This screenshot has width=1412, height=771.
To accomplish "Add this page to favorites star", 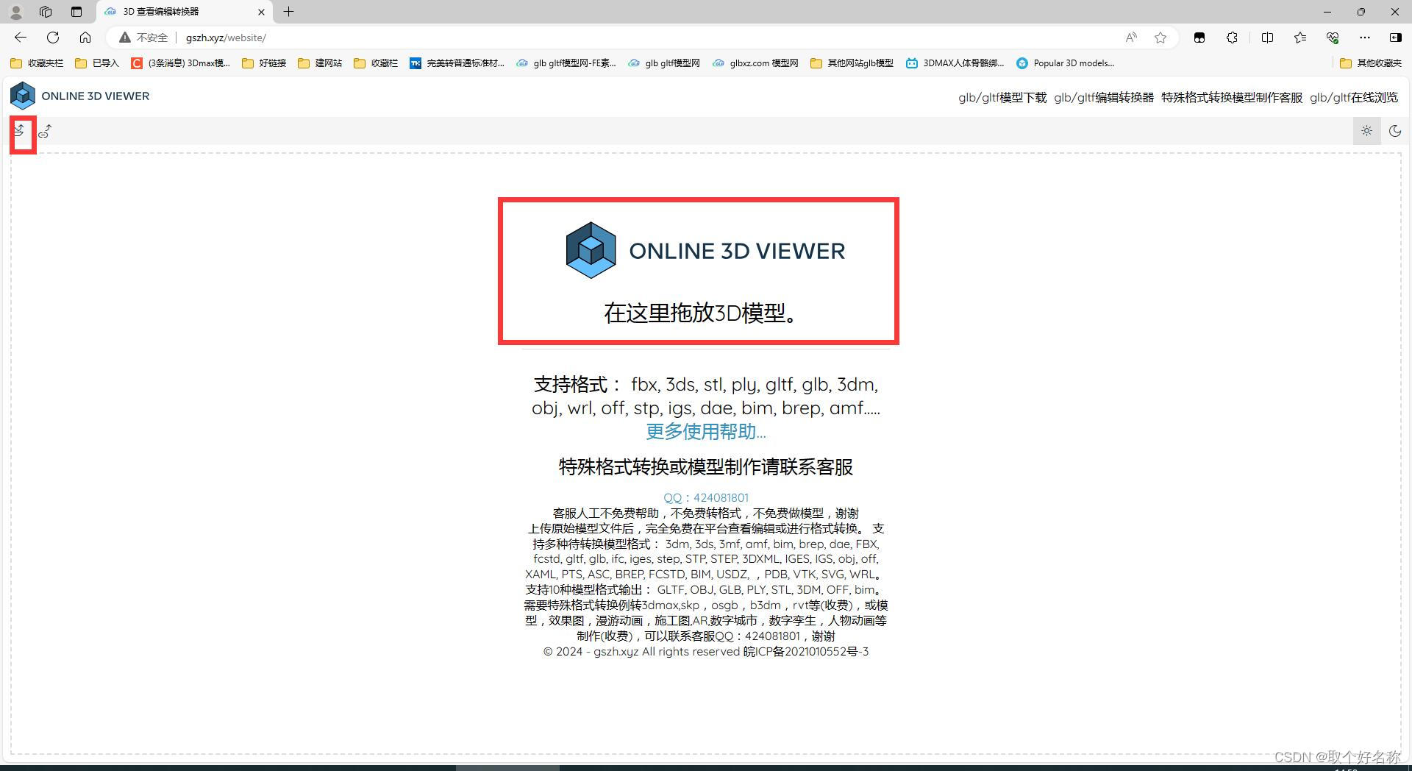I will pyautogui.click(x=1160, y=38).
